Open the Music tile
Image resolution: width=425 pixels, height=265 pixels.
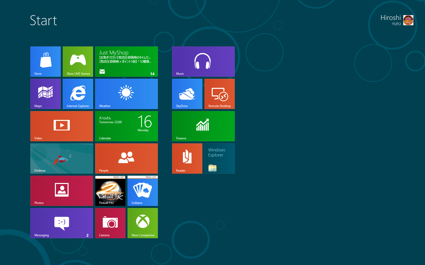(203, 62)
